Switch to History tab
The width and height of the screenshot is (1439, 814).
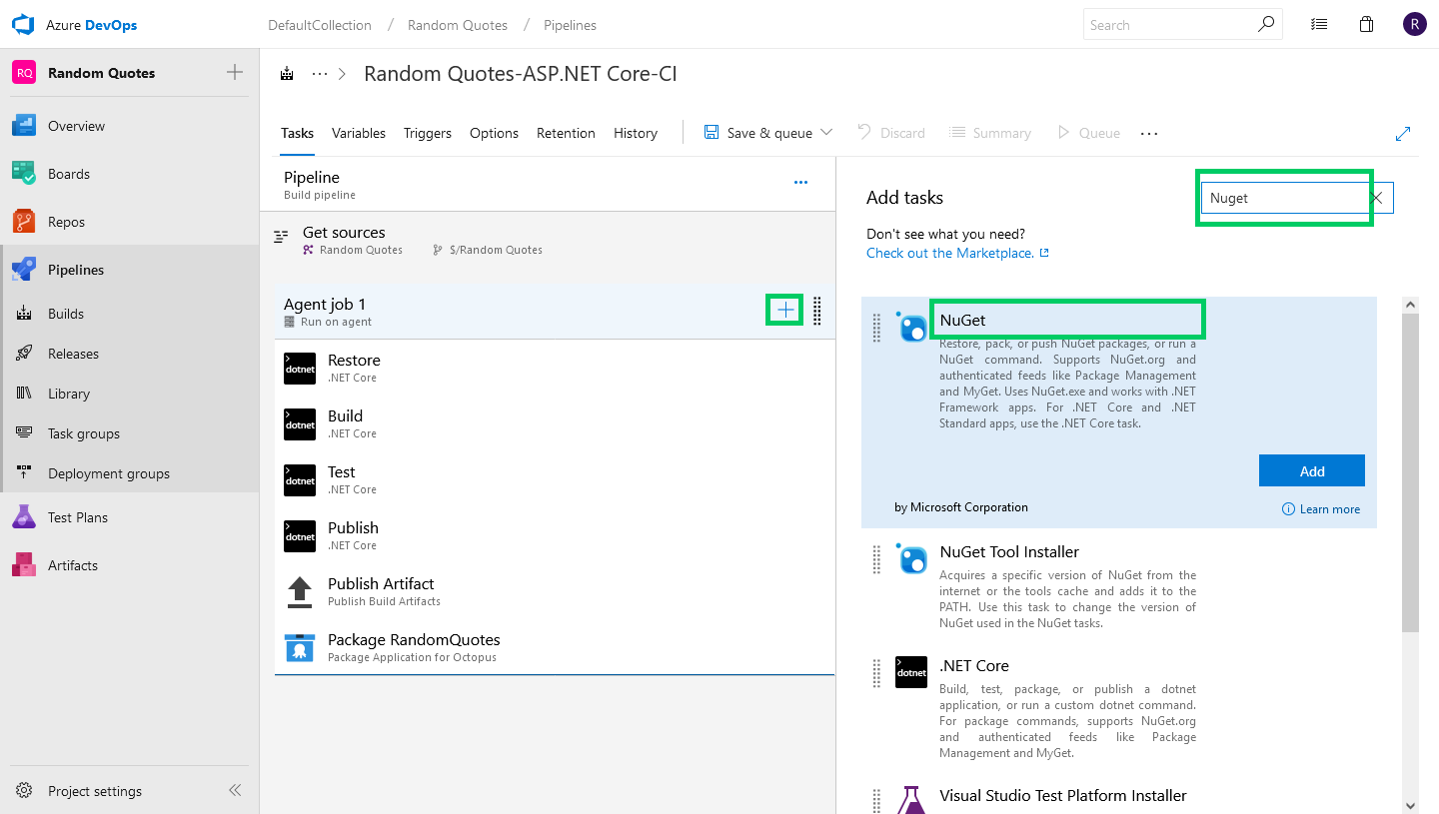(636, 133)
